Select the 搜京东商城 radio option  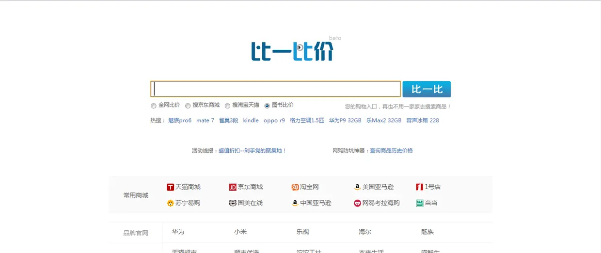(188, 105)
